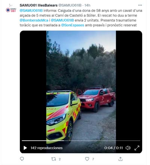
Task: Open the 14h timestamp link
Action: pos(87,5)
